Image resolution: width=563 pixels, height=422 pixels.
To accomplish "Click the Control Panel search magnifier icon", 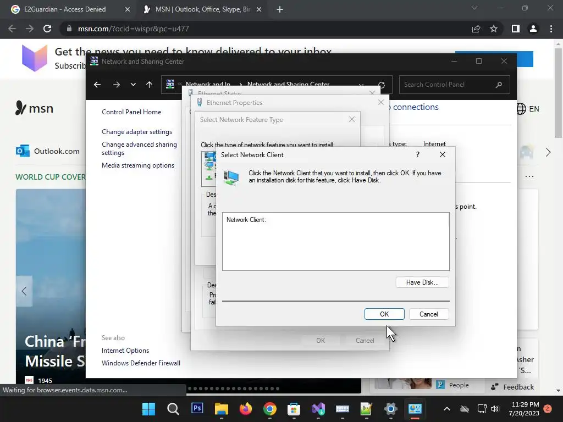I will (x=499, y=85).
